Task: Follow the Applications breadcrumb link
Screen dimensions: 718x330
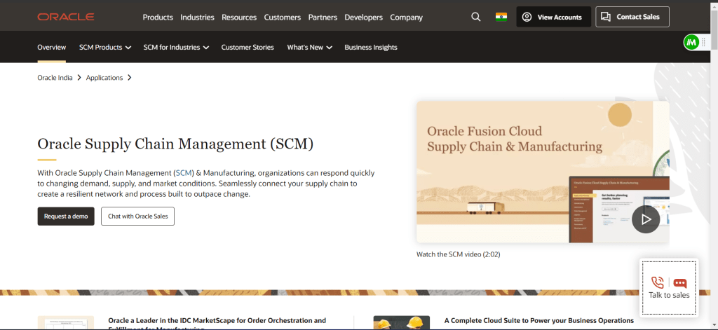Action: tap(104, 78)
